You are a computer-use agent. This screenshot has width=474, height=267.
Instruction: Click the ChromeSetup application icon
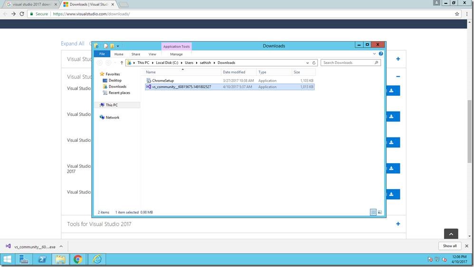click(x=149, y=81)
